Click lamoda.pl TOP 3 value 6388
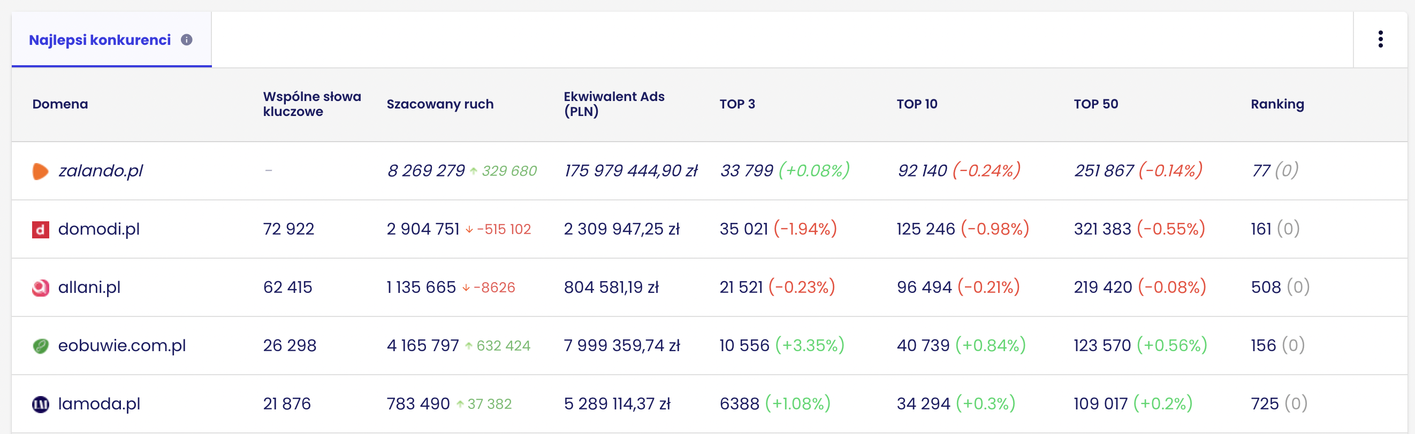1415x434 pixels. pos(740,404)
